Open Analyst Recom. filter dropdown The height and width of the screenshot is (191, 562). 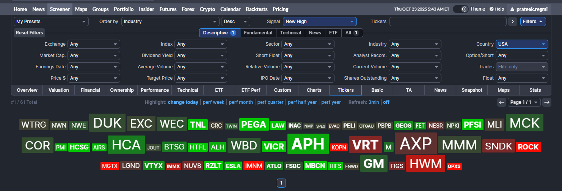point(415,55)
